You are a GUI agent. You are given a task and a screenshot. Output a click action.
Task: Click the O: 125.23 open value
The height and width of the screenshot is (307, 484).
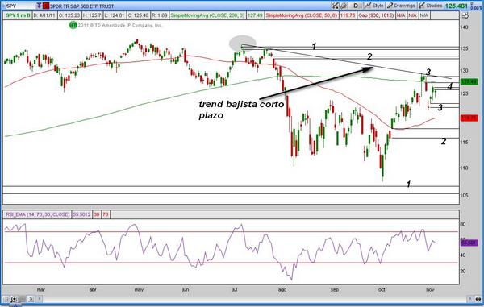pos(69,15)
